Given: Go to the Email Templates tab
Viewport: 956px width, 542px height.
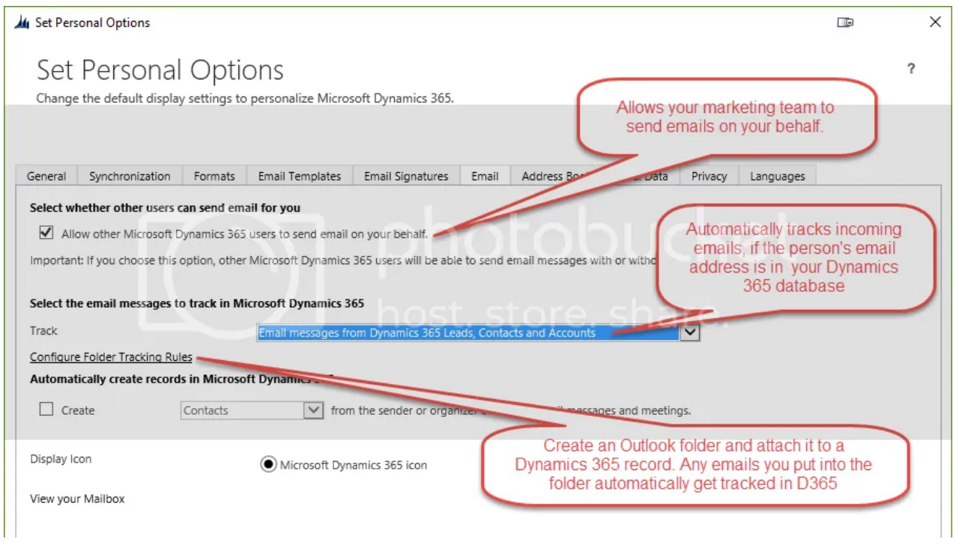Looking at the screenshot, I should click(x=300, y=177).
